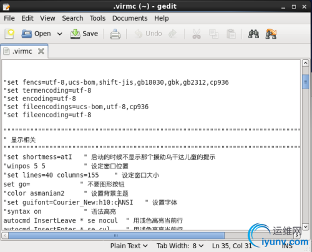Click the 'Ln 35, Col 31' status text
The image size is (312, 252).
[x=232, y=246]
